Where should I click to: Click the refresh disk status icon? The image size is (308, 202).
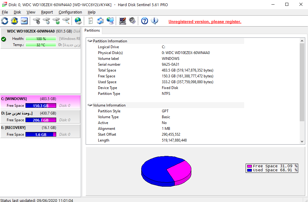click(5, 21)
